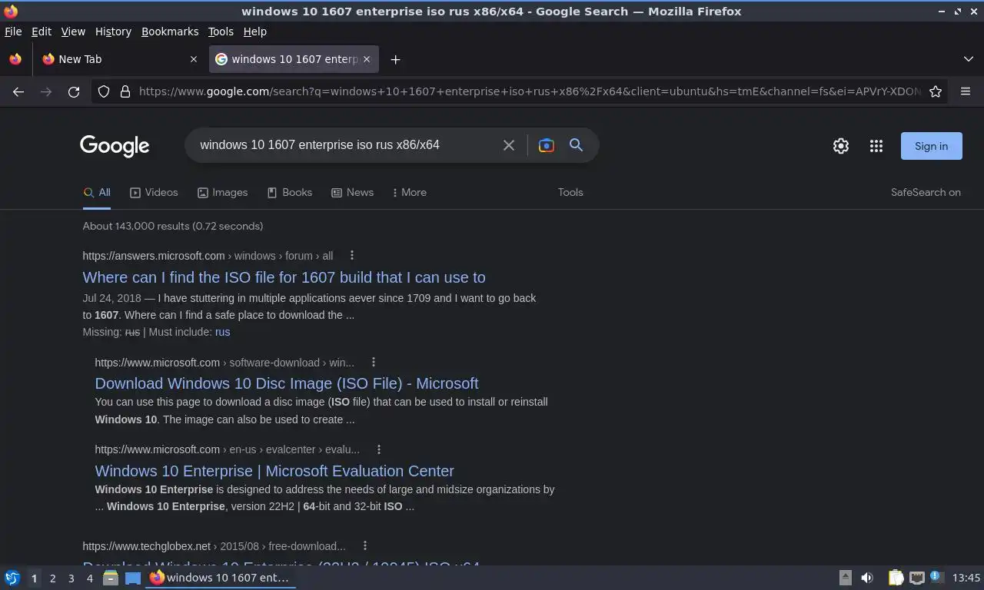Click the pinned Firefox tab icon

point(15,59)
